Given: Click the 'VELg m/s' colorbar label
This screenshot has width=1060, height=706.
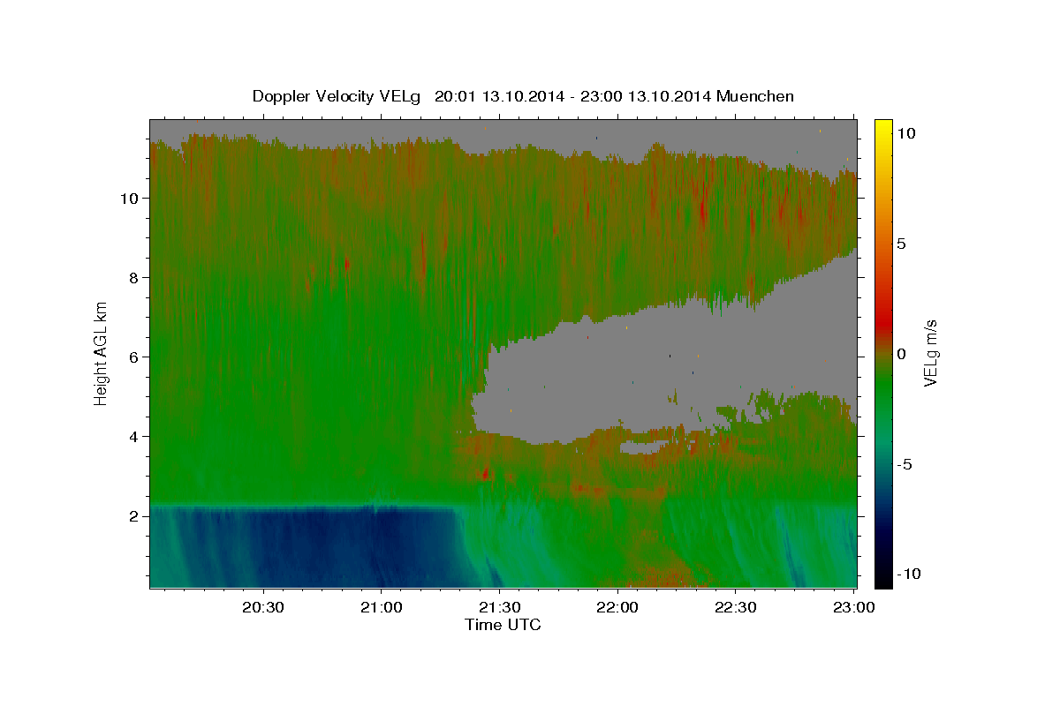Looking at the screenshot, I should (x=930, y=353).
